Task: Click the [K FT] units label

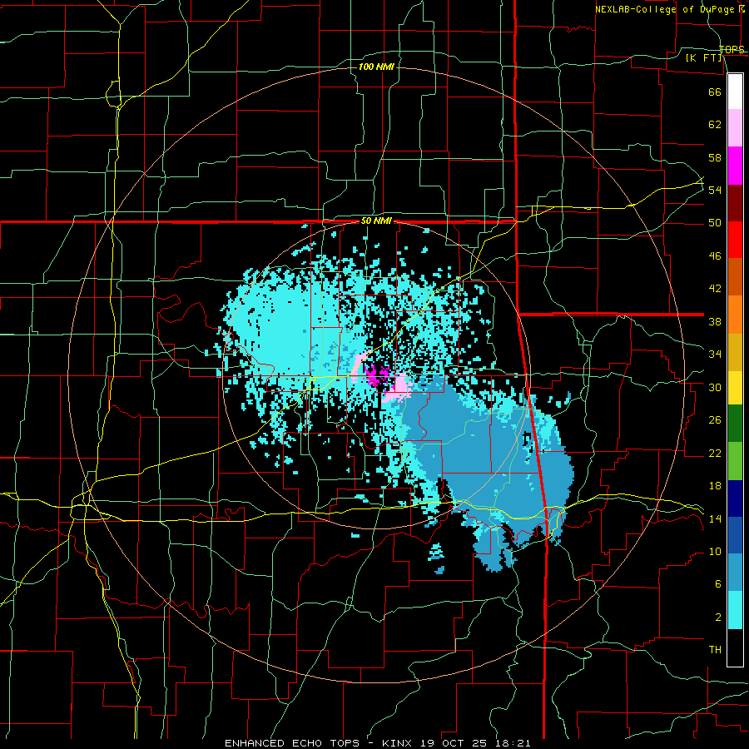Action: 704,58
